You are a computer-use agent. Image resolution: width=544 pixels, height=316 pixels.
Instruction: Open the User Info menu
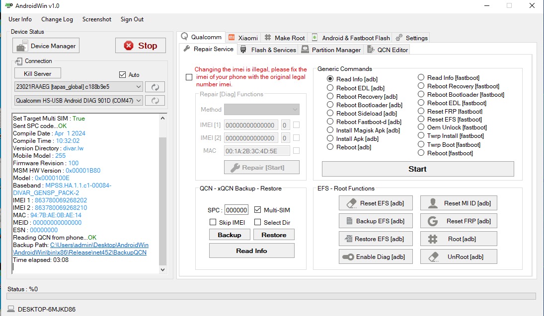pos(20,19)
